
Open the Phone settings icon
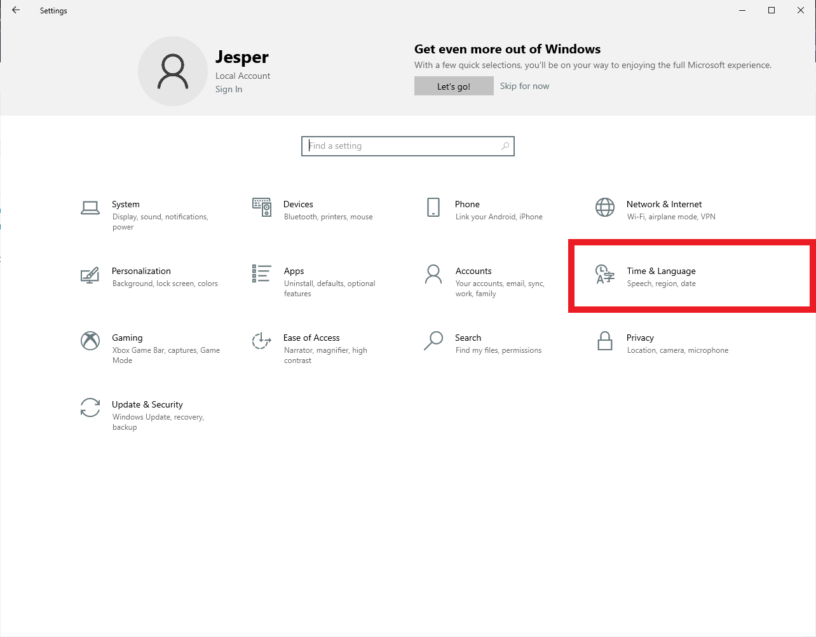tap(433, 207)
